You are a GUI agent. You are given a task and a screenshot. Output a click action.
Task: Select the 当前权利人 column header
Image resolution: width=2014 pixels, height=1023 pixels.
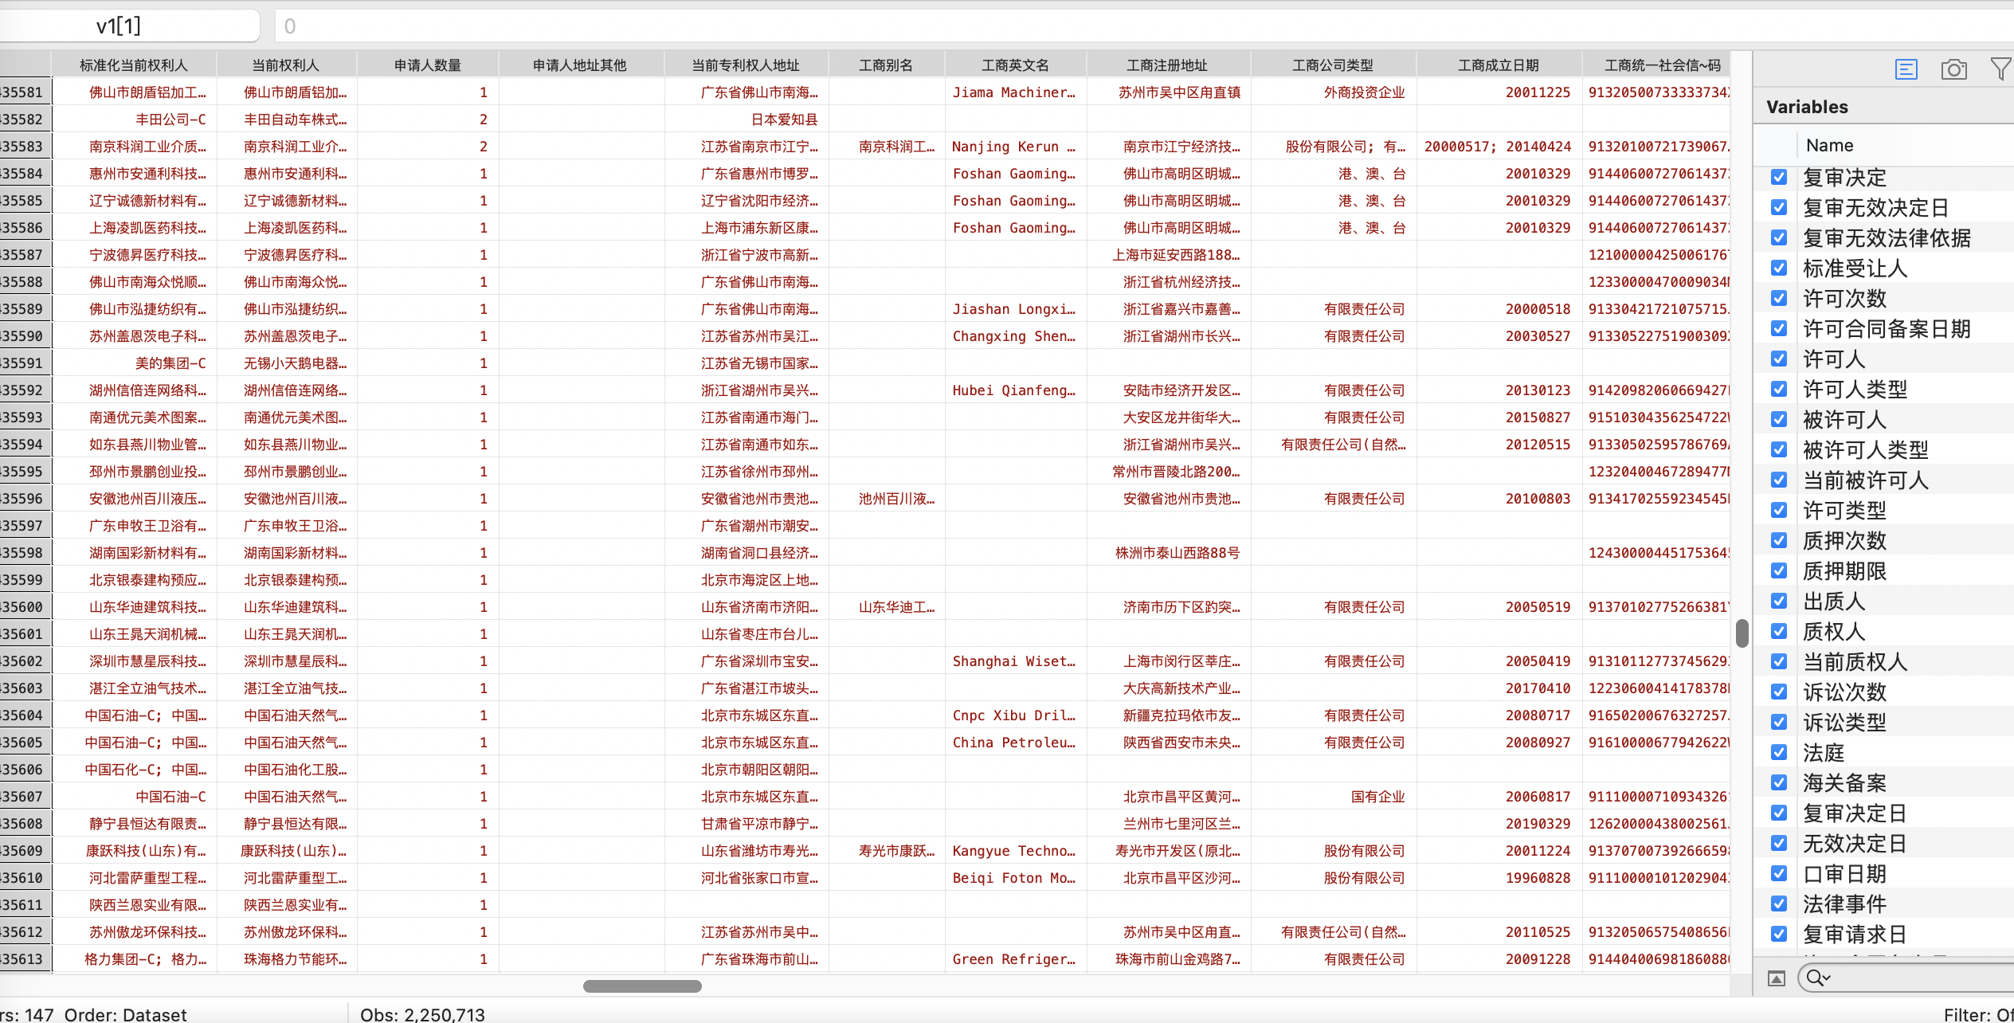tap(285, 65)
